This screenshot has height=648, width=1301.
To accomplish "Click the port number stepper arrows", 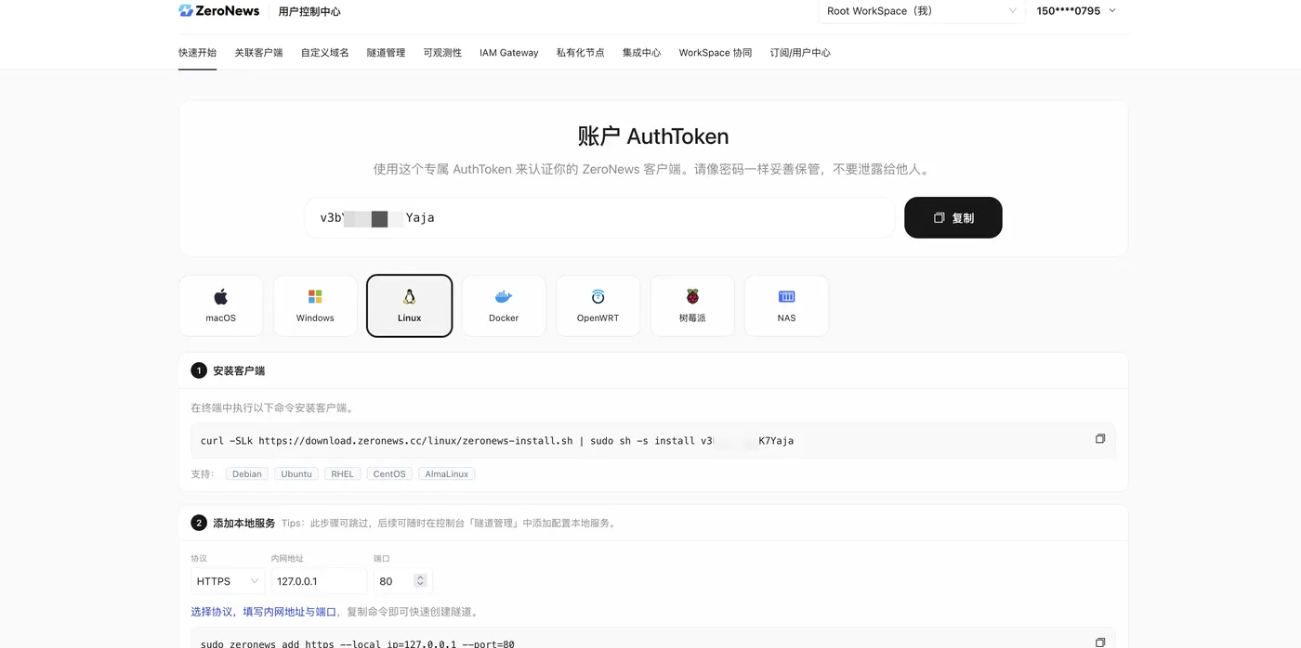I will point(420,581).
